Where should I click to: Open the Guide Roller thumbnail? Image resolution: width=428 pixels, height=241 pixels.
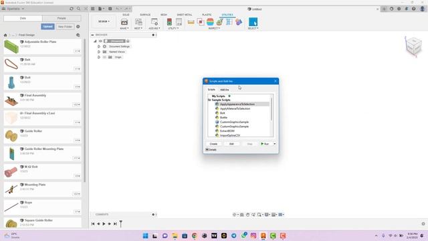pyautogui.click(x=11, y=136)
